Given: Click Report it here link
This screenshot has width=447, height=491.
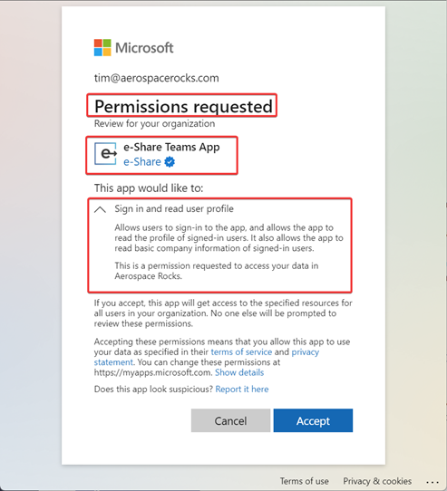Looking at the screenshot, I should click(242, 389).
